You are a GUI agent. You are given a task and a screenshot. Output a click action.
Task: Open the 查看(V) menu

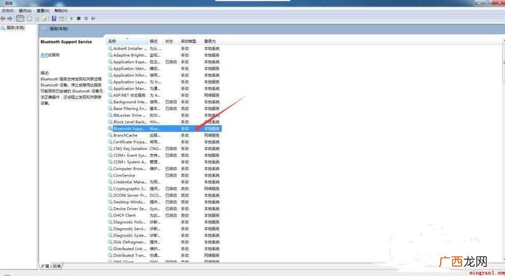click(43, 11)
